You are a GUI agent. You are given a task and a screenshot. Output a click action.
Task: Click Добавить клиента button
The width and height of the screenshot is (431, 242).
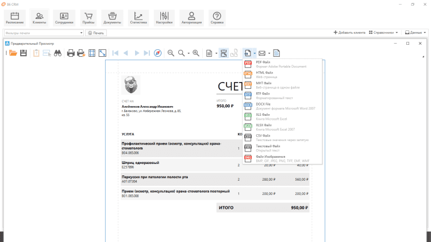tap(349, 32)
